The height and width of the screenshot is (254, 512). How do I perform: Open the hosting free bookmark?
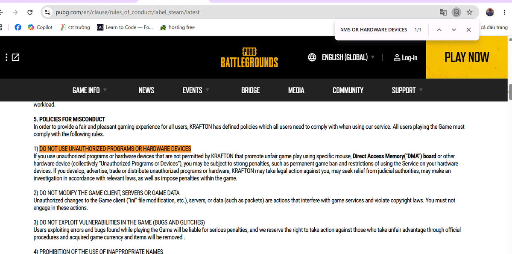(177, 27)
